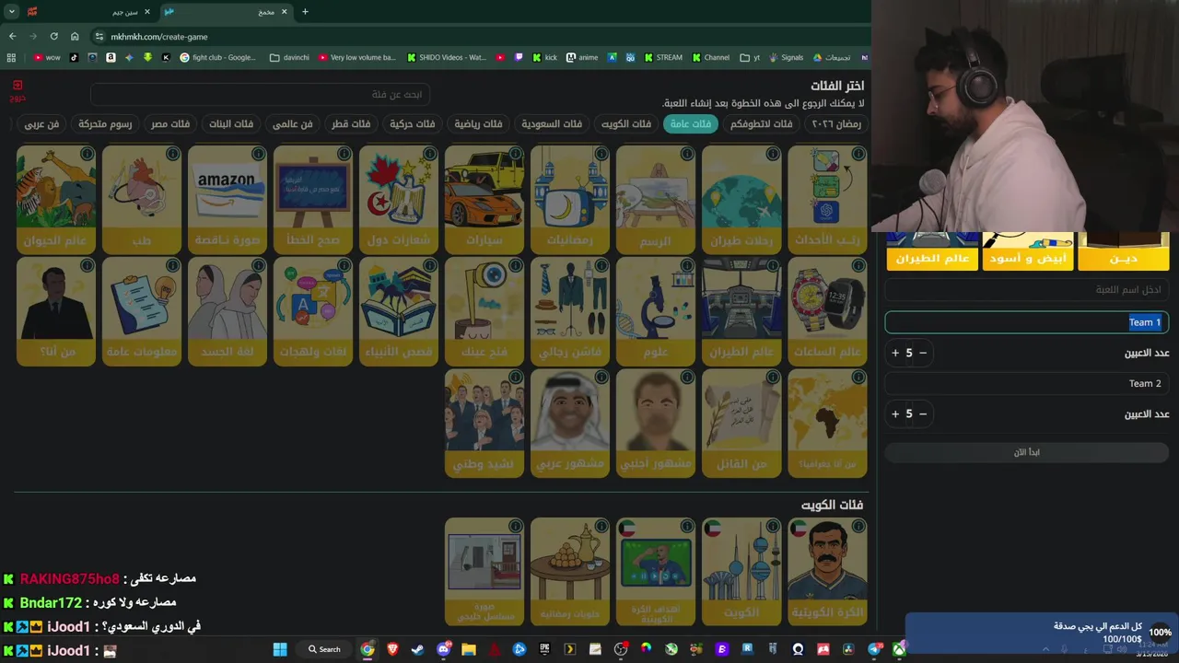Image resolution: width=1179 pixels, height=663 pixels.
Task: Pick the حلويات رمضانية category card
Action: pos(570,571)
